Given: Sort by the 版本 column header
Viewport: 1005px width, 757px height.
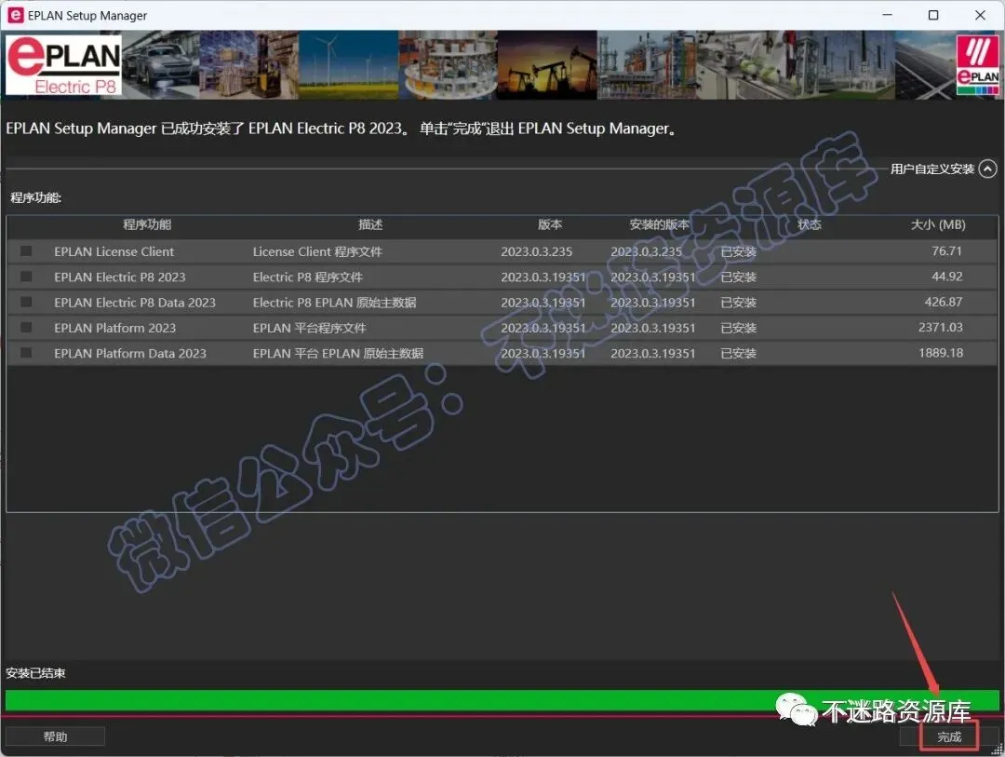Looking at the screenshot, I should coord(550,224).
